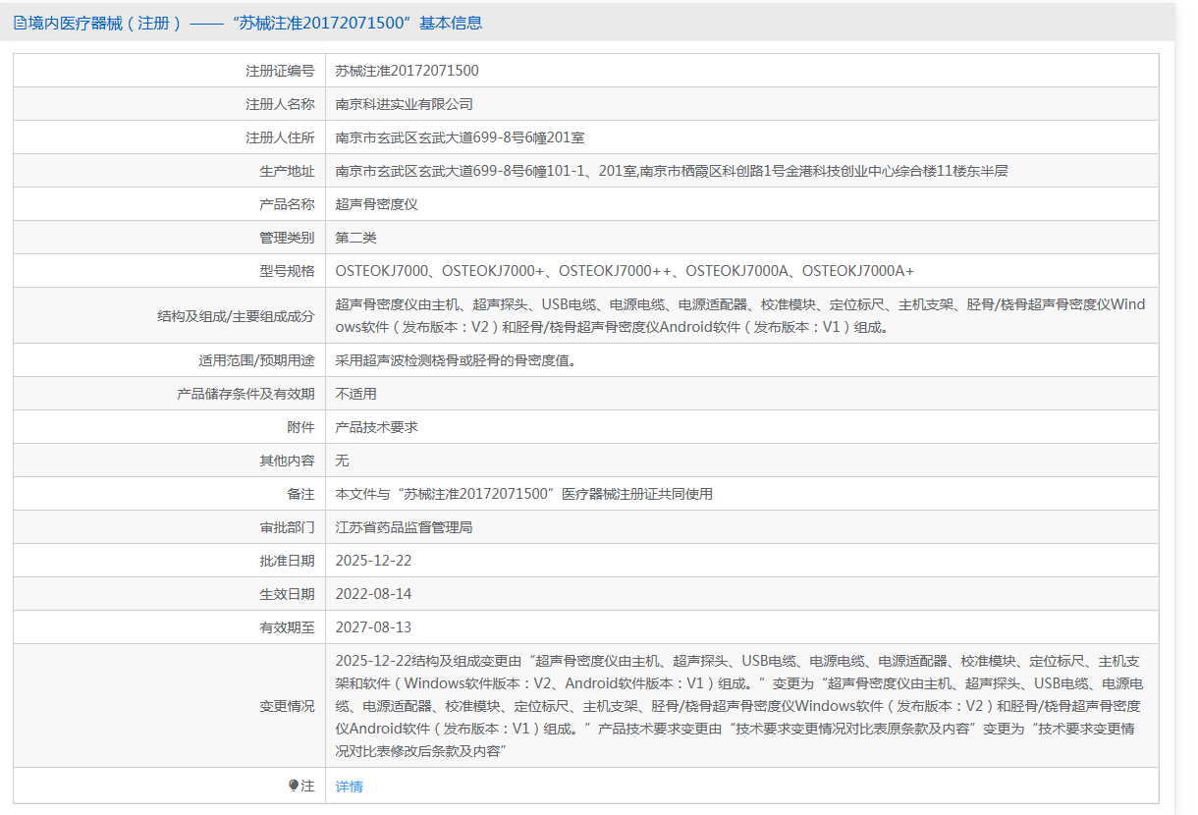Image resolution: width=1198 pixels, height=815 pixels.
Task: Select the change history paragraph text
Action: 740,706
